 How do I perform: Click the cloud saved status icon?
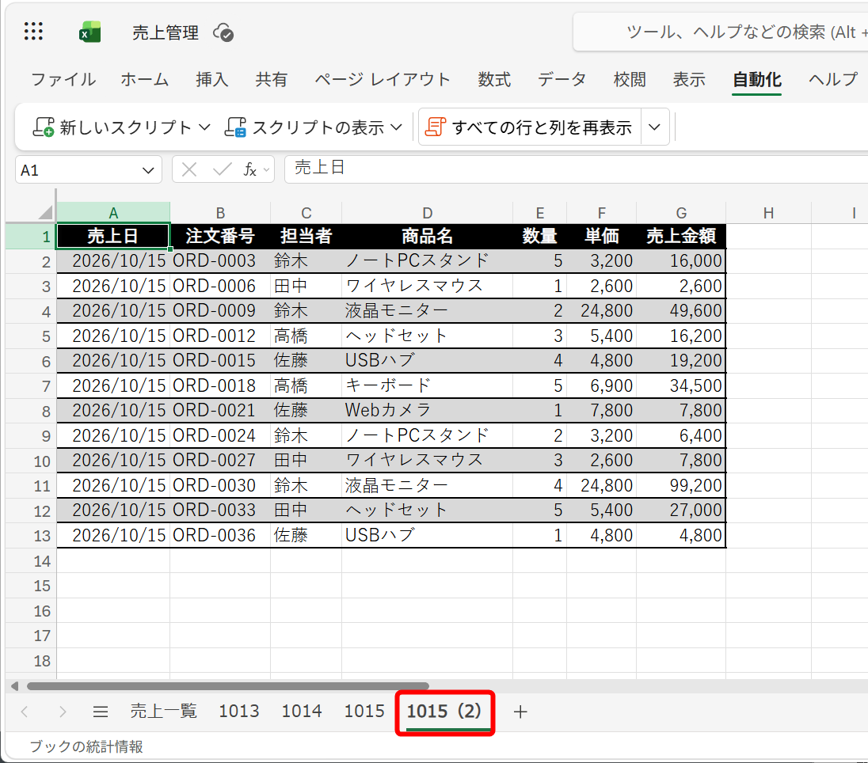click(x=223, y=32)
